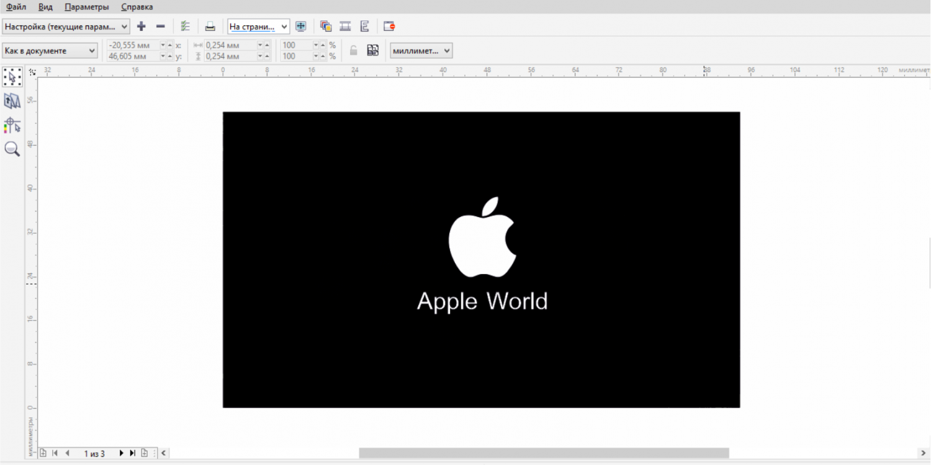Go to the first page
This screenshot has height=465, width=931.
coord(54,453)
